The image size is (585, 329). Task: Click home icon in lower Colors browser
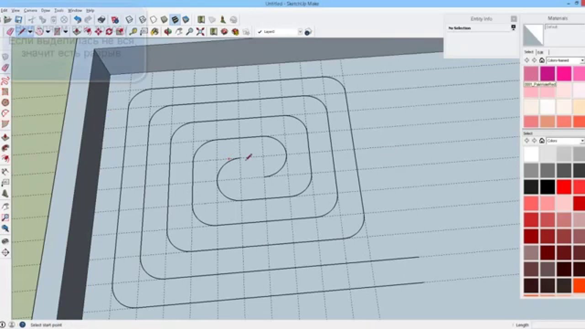[x=542, y=141]
